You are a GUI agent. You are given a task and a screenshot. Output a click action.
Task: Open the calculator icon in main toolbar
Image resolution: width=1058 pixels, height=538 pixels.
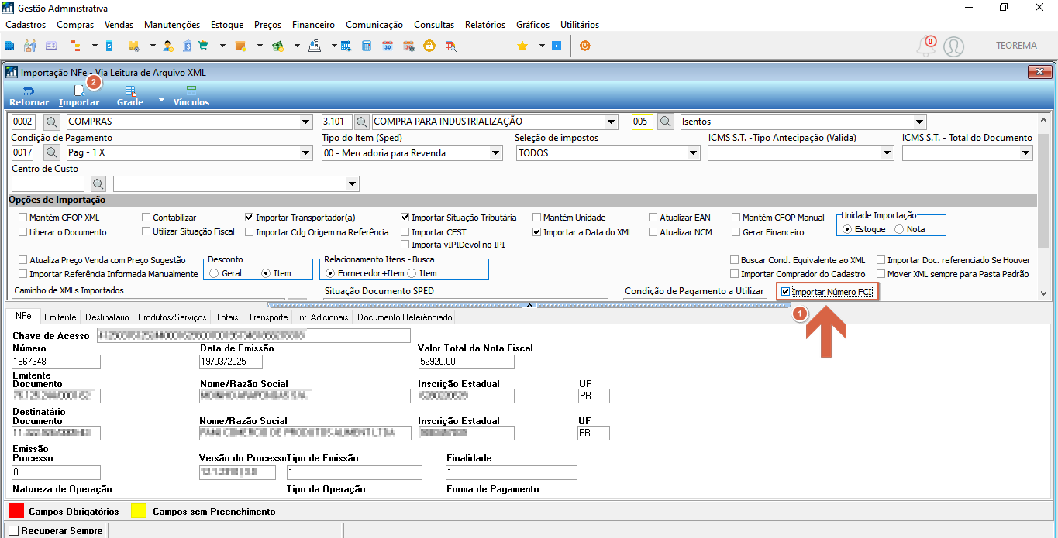coord(367,46)
